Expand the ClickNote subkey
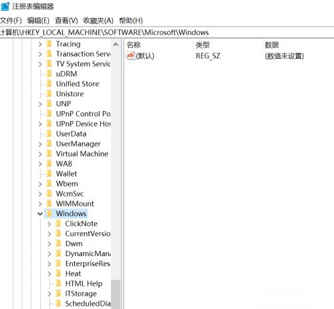The height and width of the screenshot is (309, 334). (x=49, y=223)
